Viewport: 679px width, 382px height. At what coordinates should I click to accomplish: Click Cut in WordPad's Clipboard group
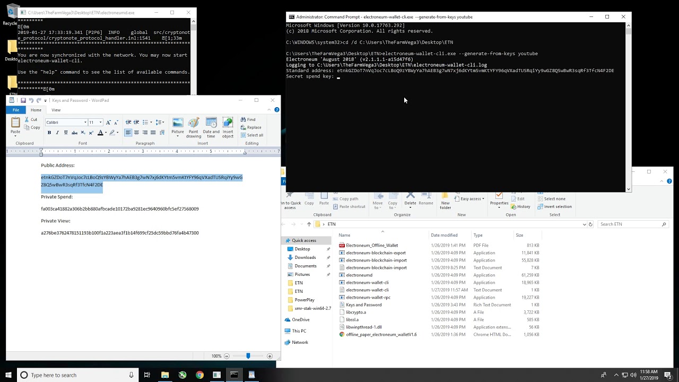tap(31, 119)
